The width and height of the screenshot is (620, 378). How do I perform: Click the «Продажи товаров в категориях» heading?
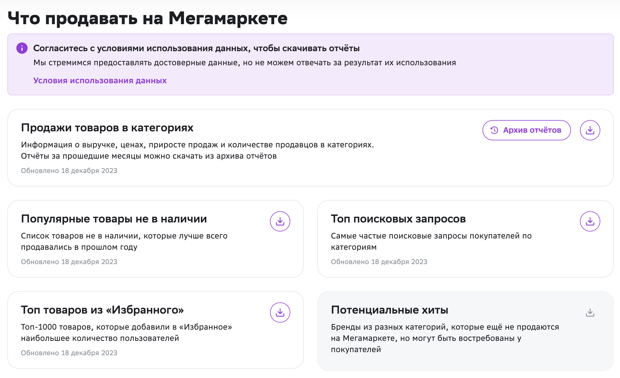(x=107, y=128)
